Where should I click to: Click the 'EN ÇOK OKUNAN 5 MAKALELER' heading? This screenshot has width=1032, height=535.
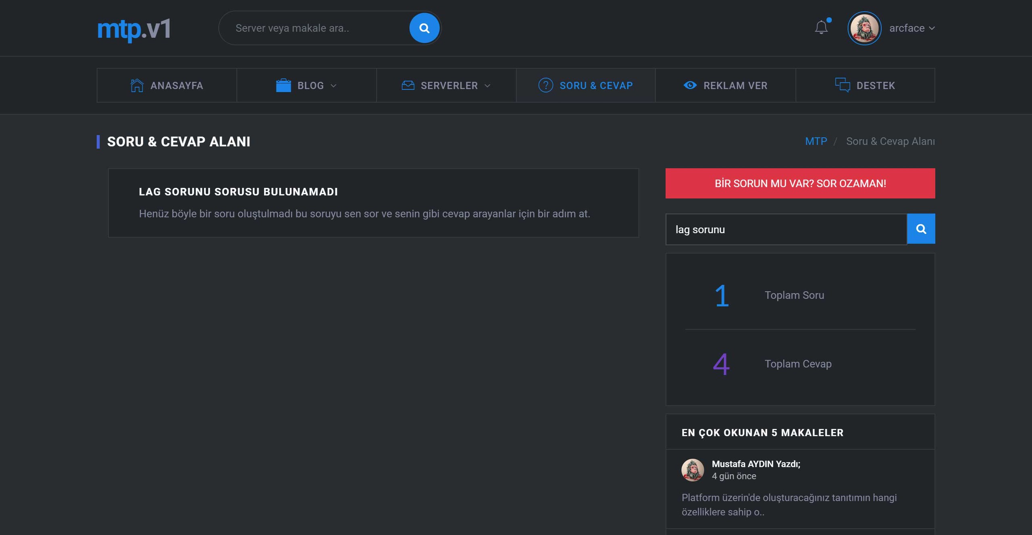pos(762,433)
